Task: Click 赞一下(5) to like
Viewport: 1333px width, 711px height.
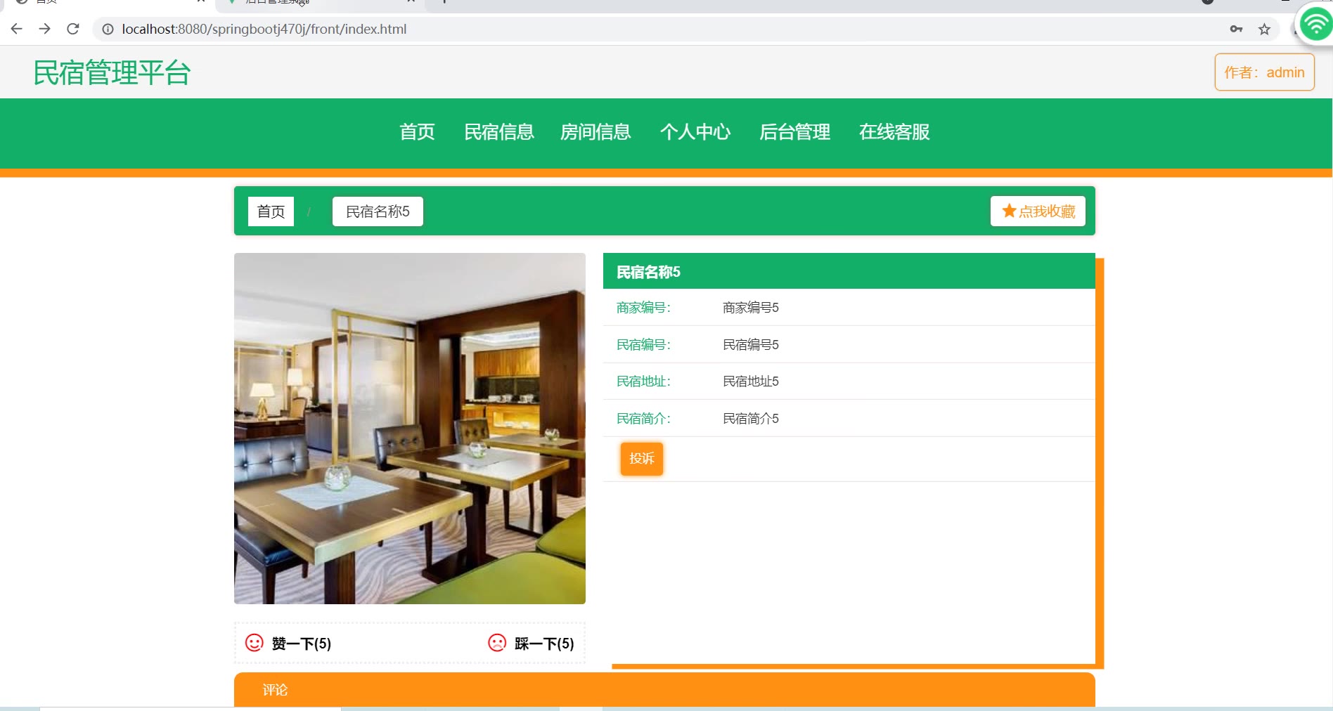Action: (x=301, y=644)
